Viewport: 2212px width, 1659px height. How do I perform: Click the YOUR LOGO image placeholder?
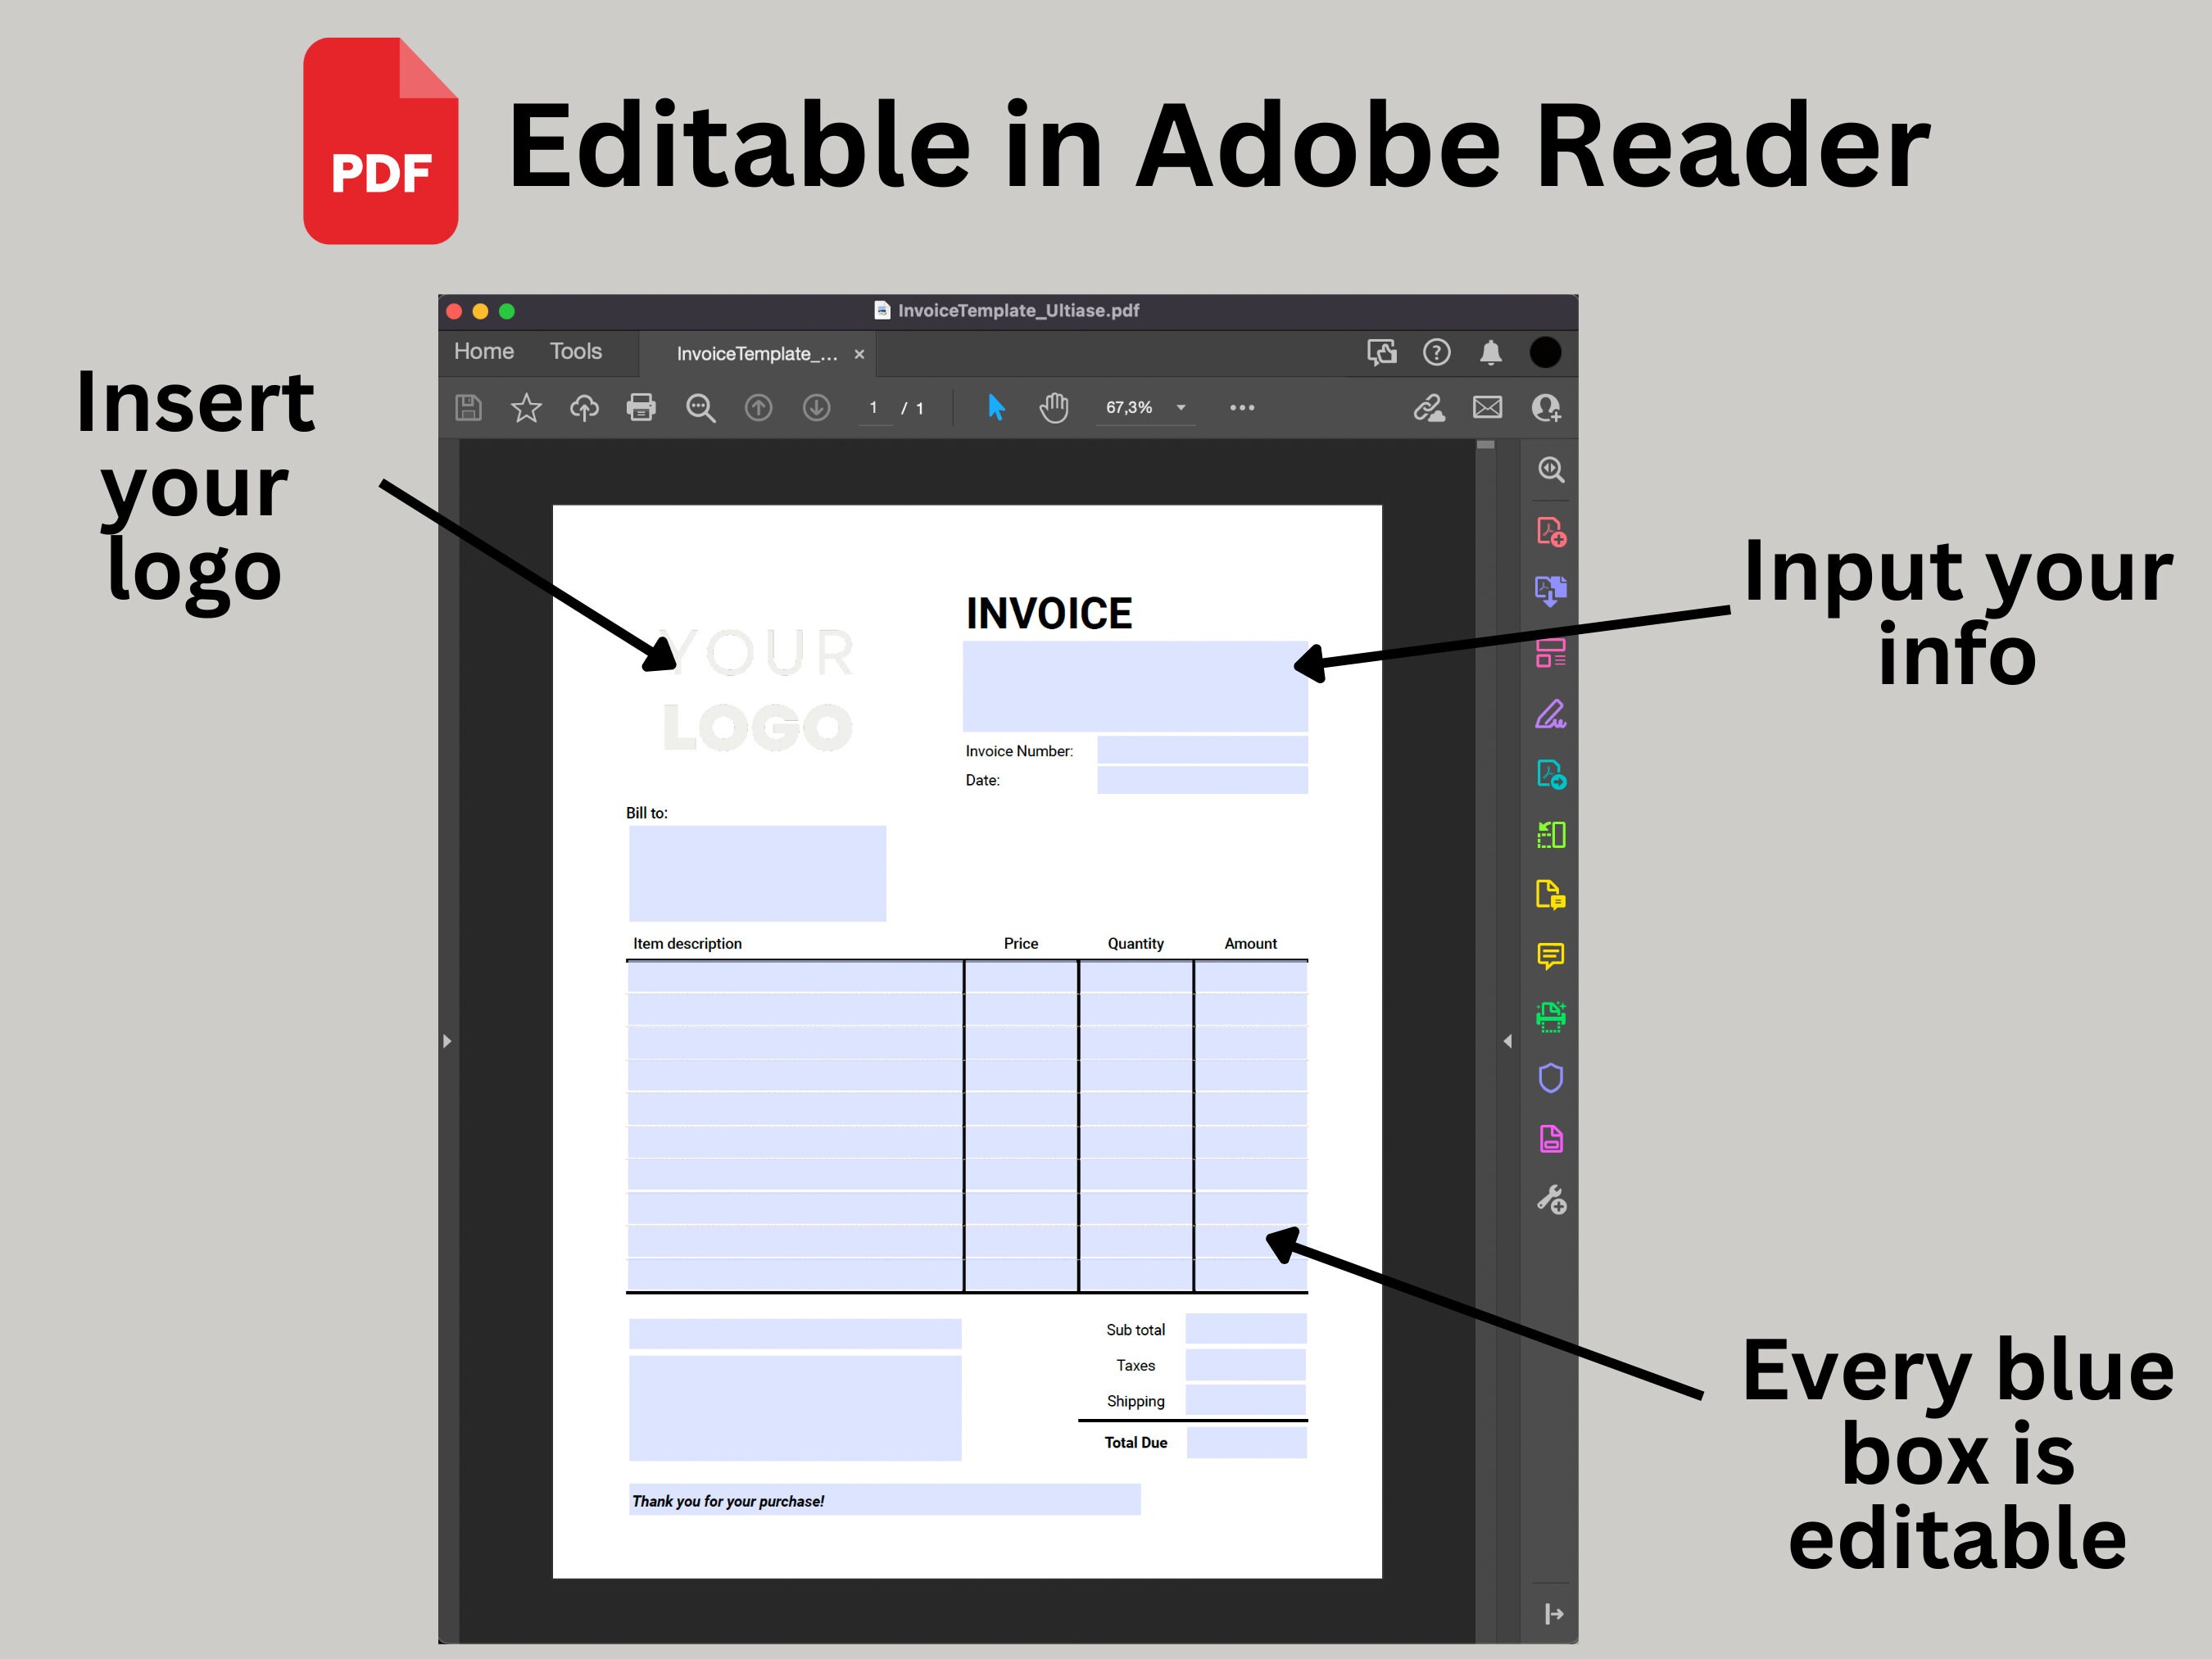click(758, 689)
